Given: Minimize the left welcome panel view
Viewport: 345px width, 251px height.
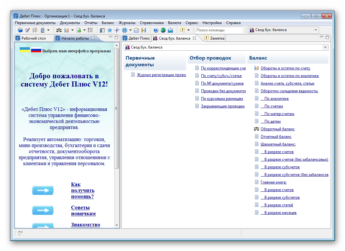Looking at the screenshot, I should coord(111,37).
